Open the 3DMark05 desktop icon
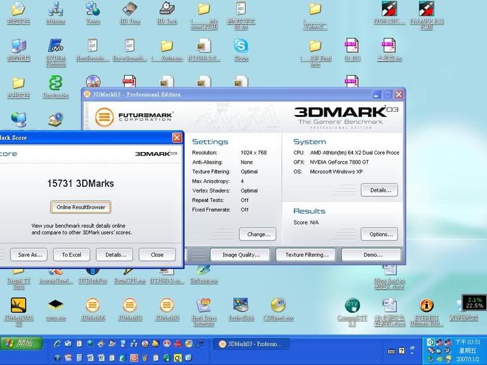 pyautogui.click(x=167, y=310)
